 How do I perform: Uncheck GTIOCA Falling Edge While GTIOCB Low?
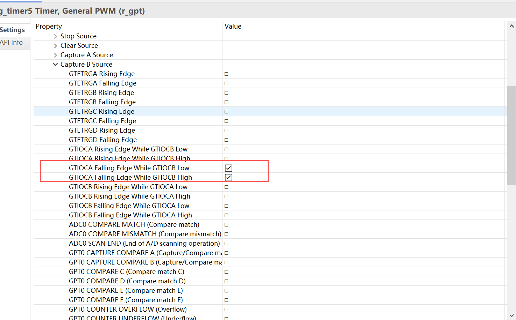[x=228, y=168]
